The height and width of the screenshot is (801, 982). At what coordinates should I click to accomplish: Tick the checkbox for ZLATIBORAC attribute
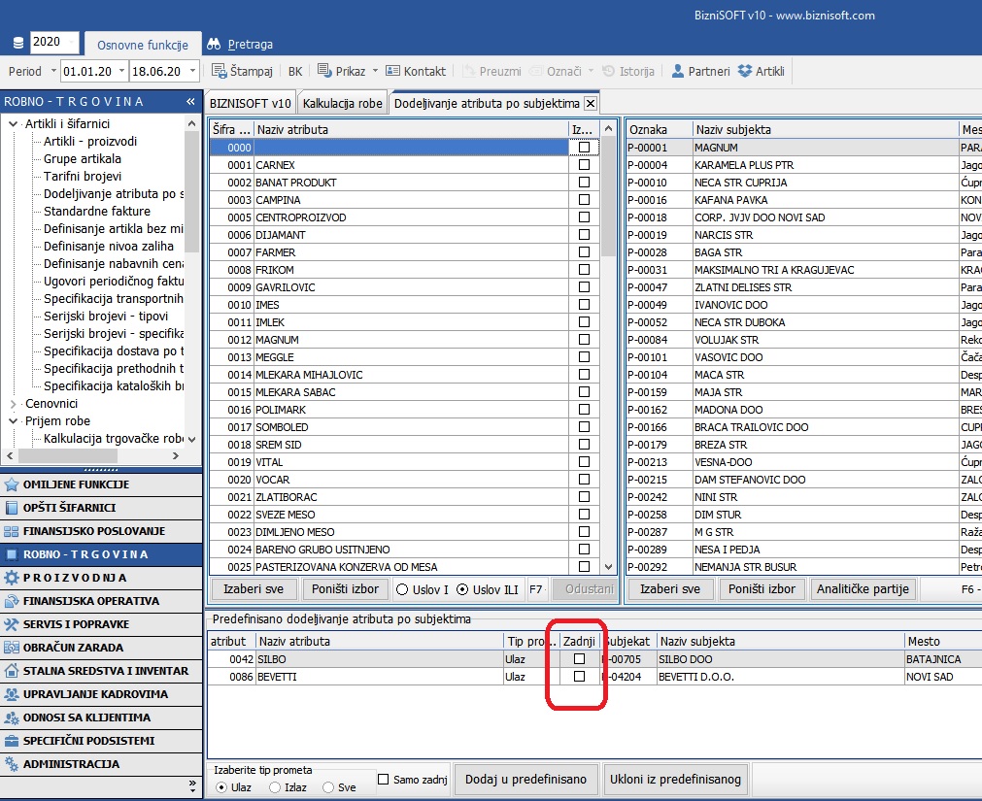pyautogui.click(x=585, y=496)
